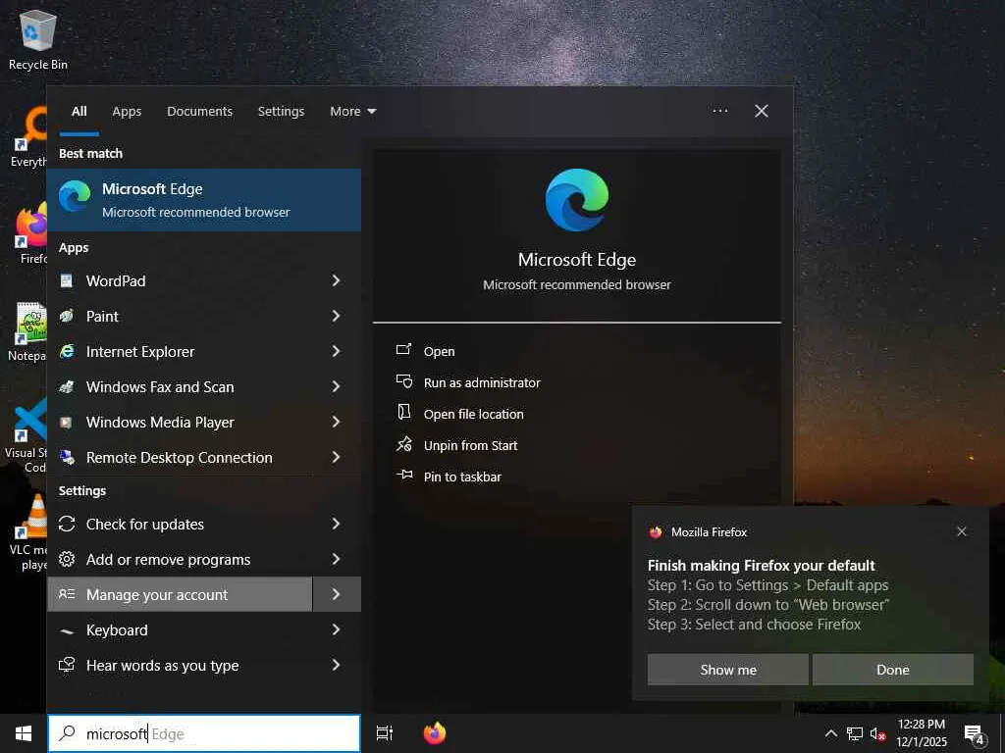
Task: Open the Windows Start button
Action: [24, 733]
